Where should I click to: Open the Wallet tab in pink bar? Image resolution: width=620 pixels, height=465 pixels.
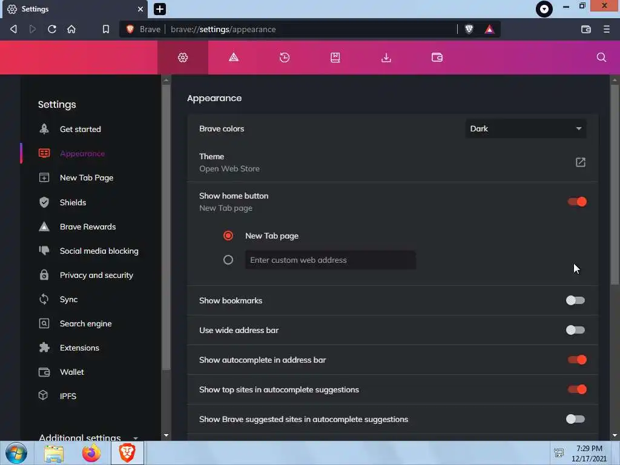[x=437, y=58]
